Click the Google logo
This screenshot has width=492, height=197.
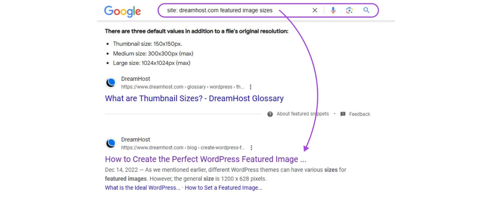click(122, 11)
